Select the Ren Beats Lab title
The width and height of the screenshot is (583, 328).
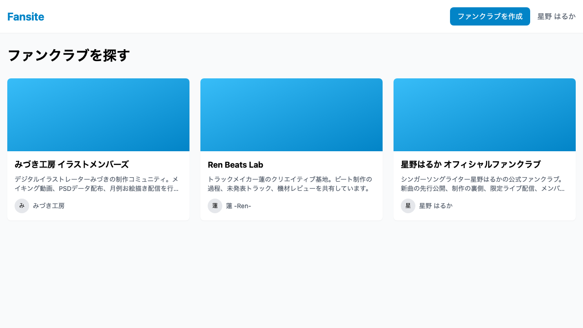tap(235, 164)
